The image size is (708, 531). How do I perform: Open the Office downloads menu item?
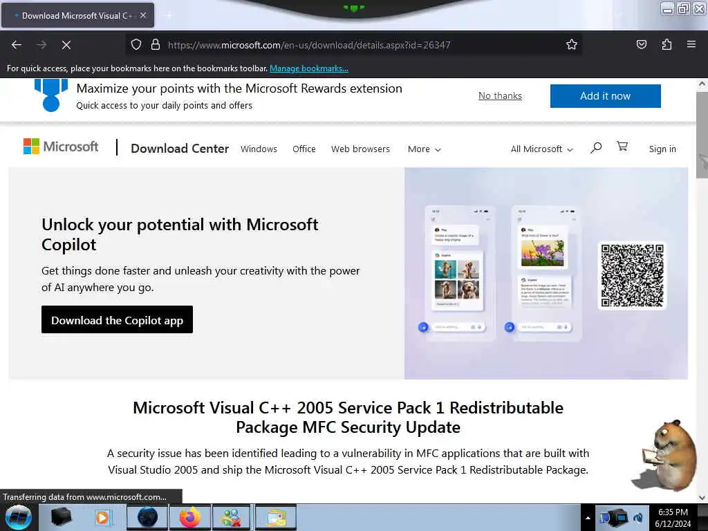click(304, 149)
